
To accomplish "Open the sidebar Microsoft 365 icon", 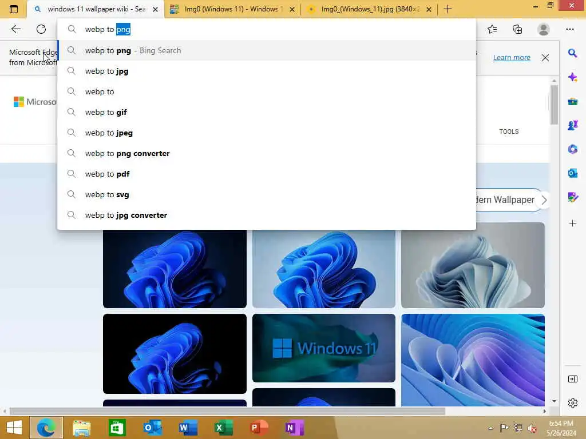I will [x=572, y=149].
